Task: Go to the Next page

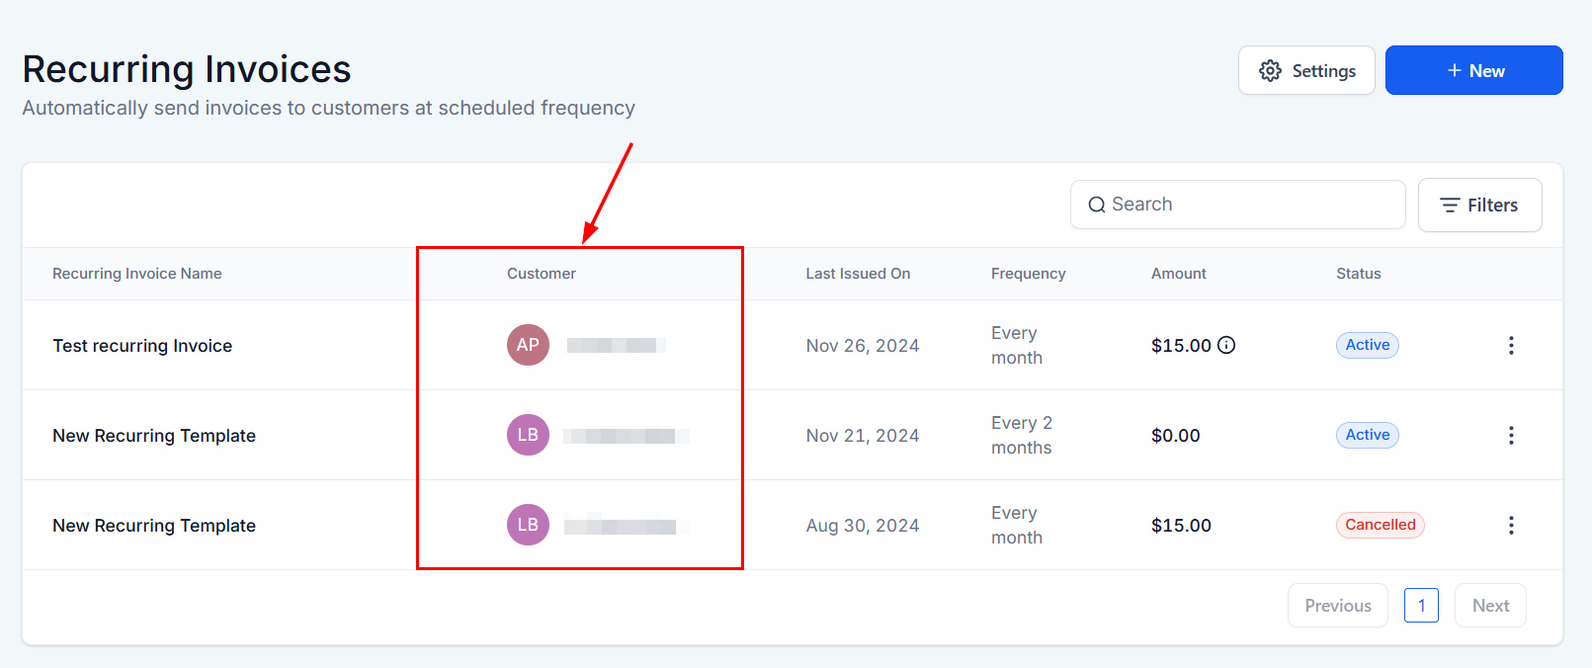Action: tap(1490, 606)
